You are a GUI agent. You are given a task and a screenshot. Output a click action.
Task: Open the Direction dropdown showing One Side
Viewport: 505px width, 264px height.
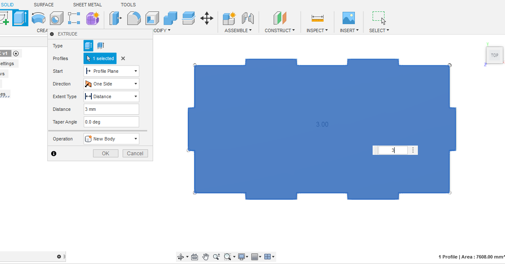(x=111, y=84)
